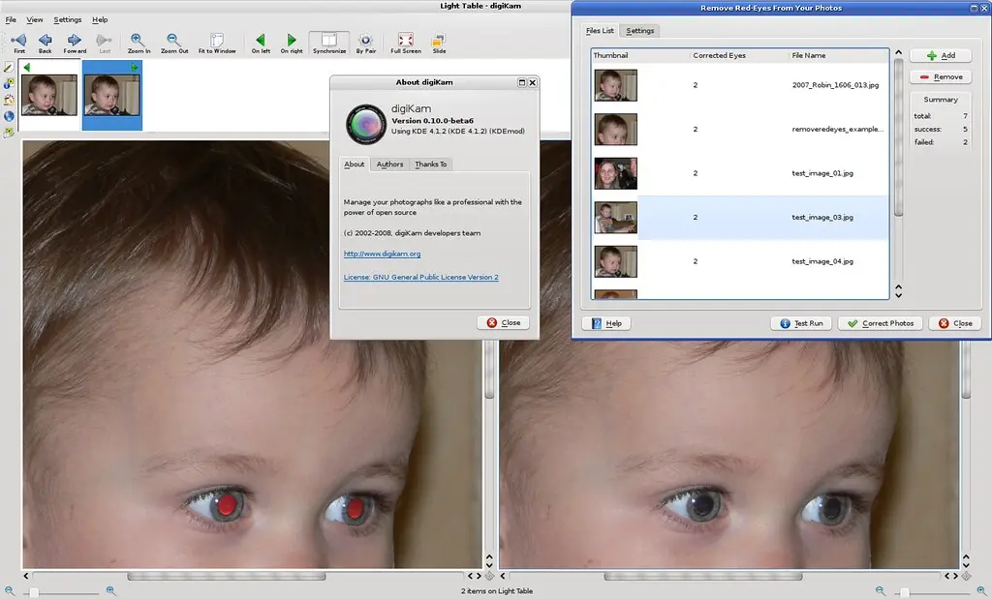Click the bottom-left zoom slider handle

click(33, 590)
